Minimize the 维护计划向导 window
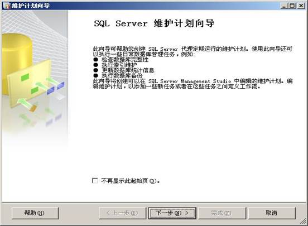Screen dimensions: 308x226 pyautogui.click(x=284, y=6)
